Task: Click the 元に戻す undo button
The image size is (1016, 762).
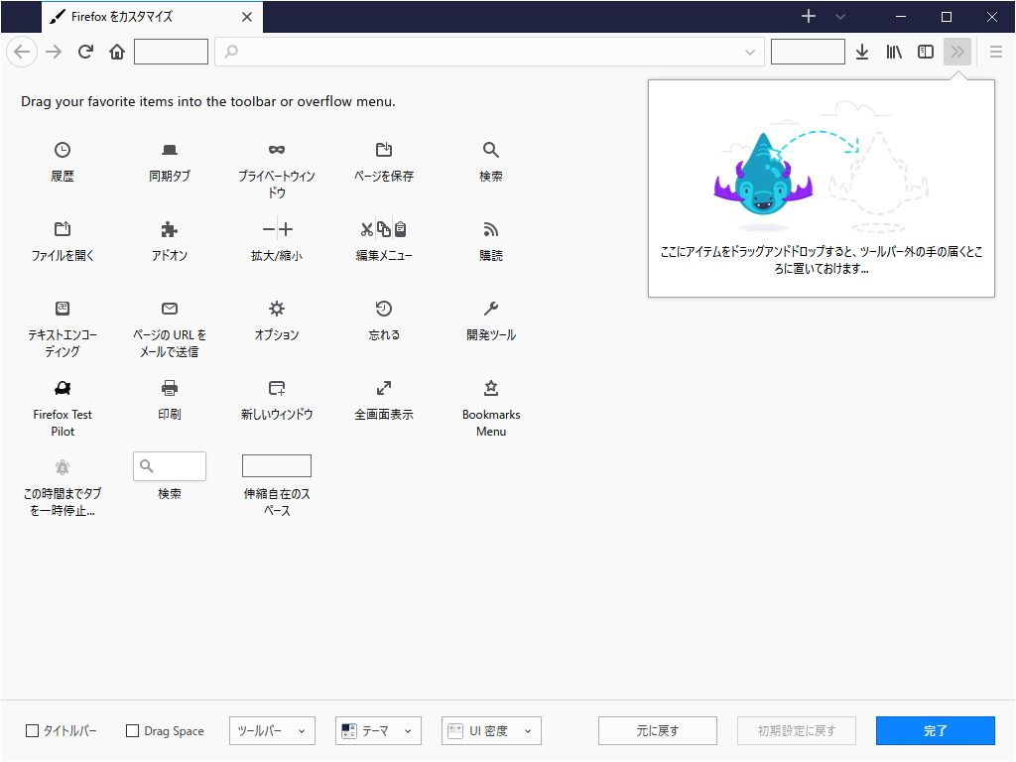Action: (658, 731)
